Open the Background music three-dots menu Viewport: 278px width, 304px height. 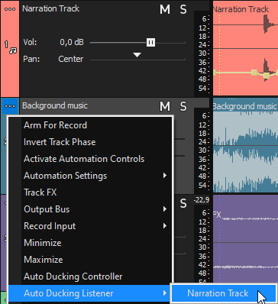(10, 106)
